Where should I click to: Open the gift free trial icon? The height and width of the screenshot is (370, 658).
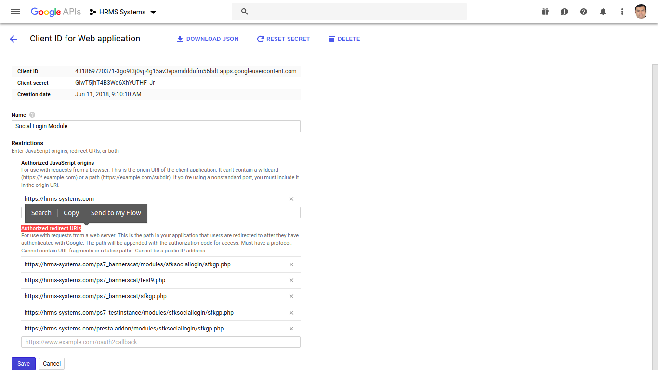click(545, 12)
